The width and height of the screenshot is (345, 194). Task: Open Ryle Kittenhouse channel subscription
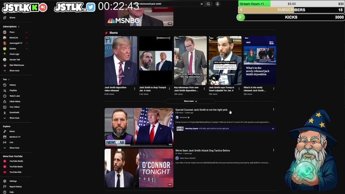click(17, 65)
